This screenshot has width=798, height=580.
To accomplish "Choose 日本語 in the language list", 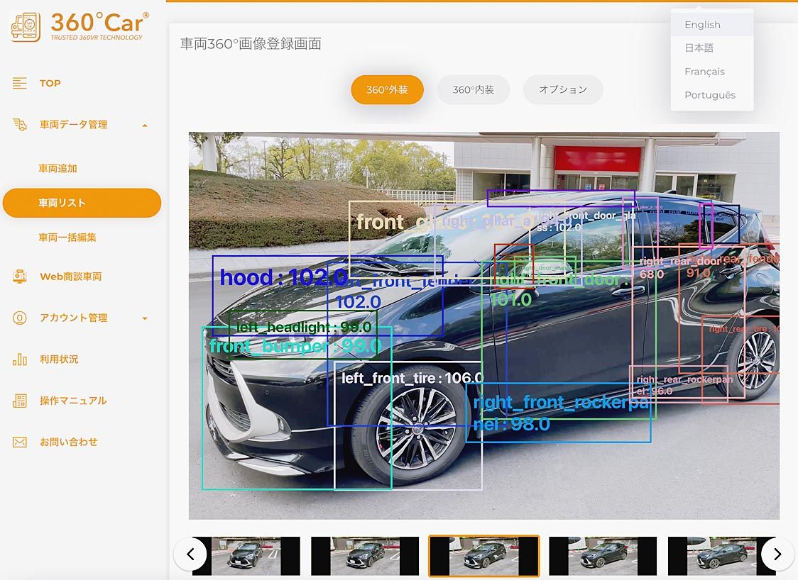I will pyautogui.click(x=699, y=48).
